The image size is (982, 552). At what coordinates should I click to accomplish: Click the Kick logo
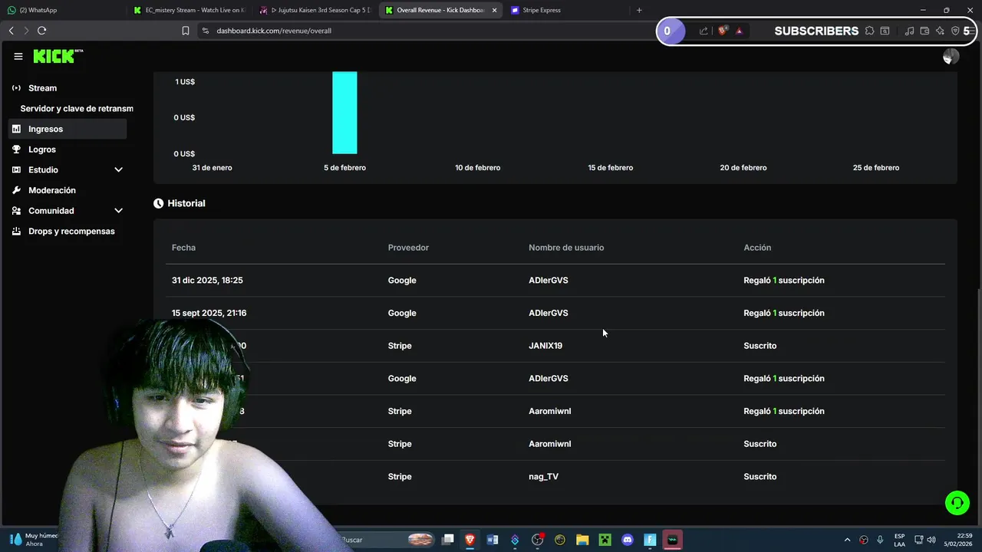(57, 56)
